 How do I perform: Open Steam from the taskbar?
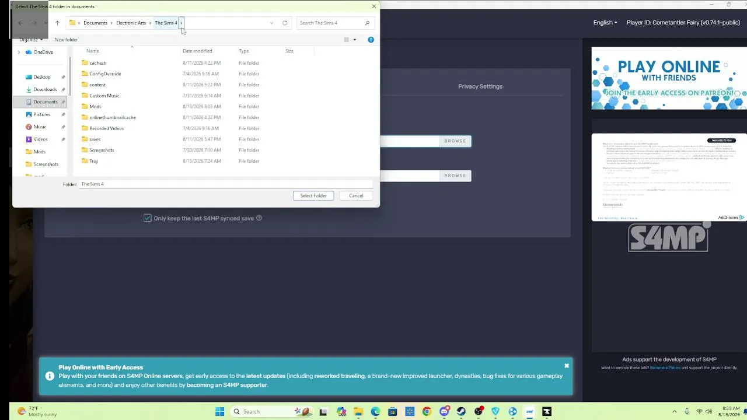(x=461, y=412)
